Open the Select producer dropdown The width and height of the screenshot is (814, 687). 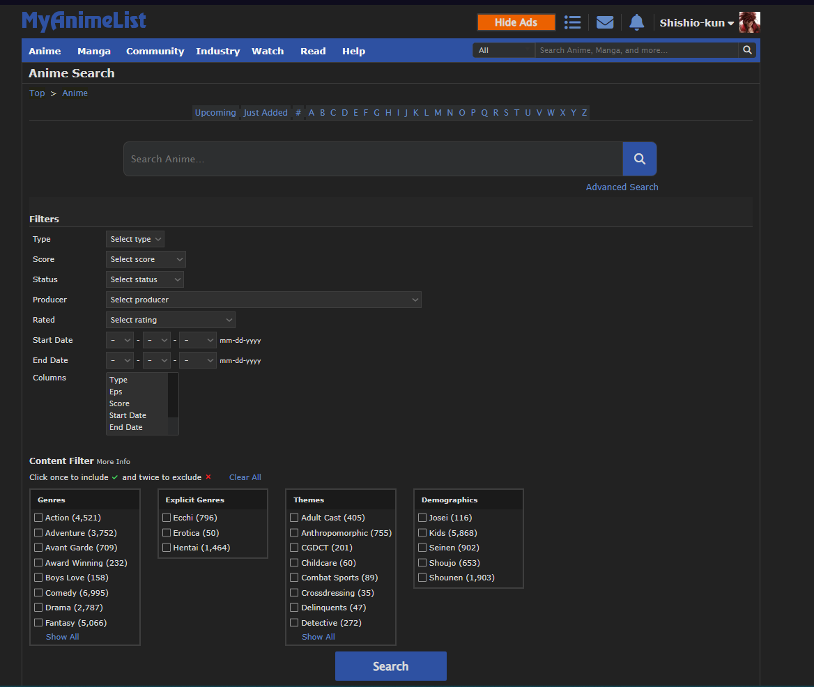tap(264, 300)
